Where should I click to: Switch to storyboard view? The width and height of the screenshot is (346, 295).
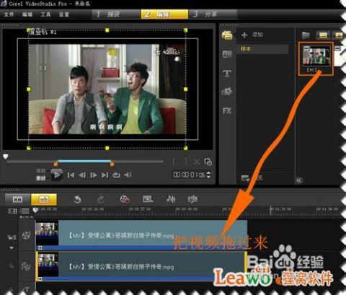(17, 199)
